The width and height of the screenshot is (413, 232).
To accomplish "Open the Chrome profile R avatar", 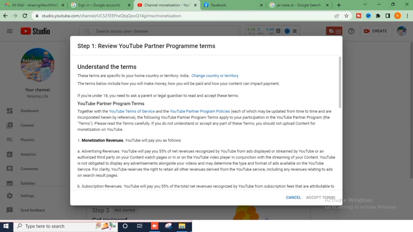I will [398, 15].
